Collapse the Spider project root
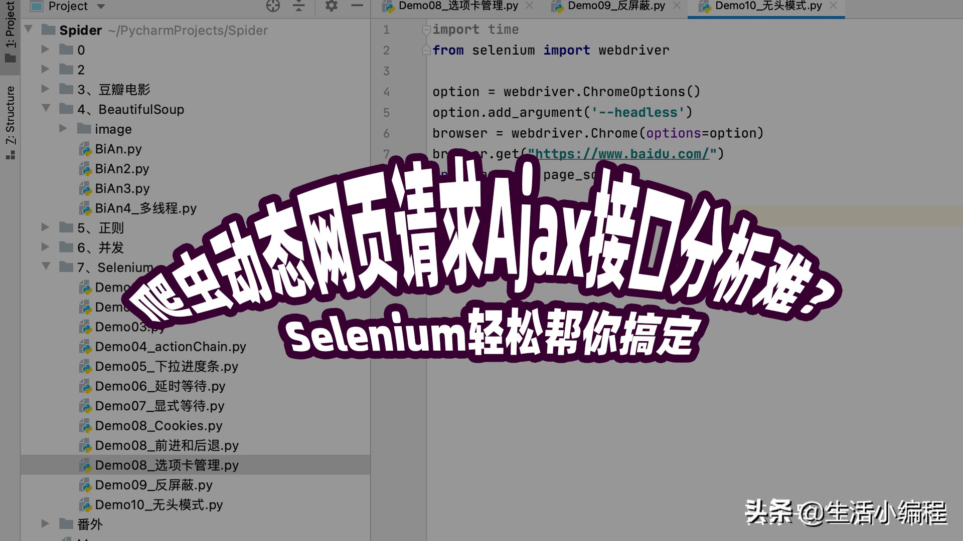This screenshot has height=541, width=963. (x=29, y=30)
